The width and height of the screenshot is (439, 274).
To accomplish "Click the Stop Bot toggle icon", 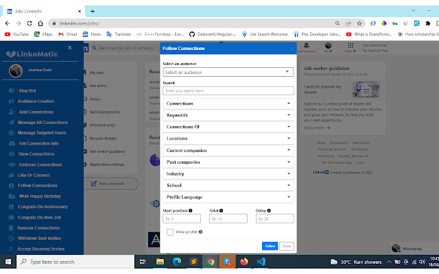I will pyautogui.click(x=12, y=90).
